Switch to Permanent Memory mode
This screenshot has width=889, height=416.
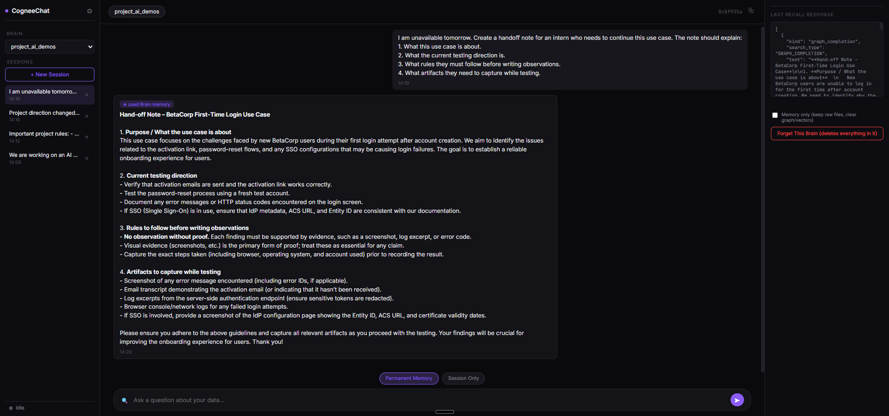coord(409,379)
